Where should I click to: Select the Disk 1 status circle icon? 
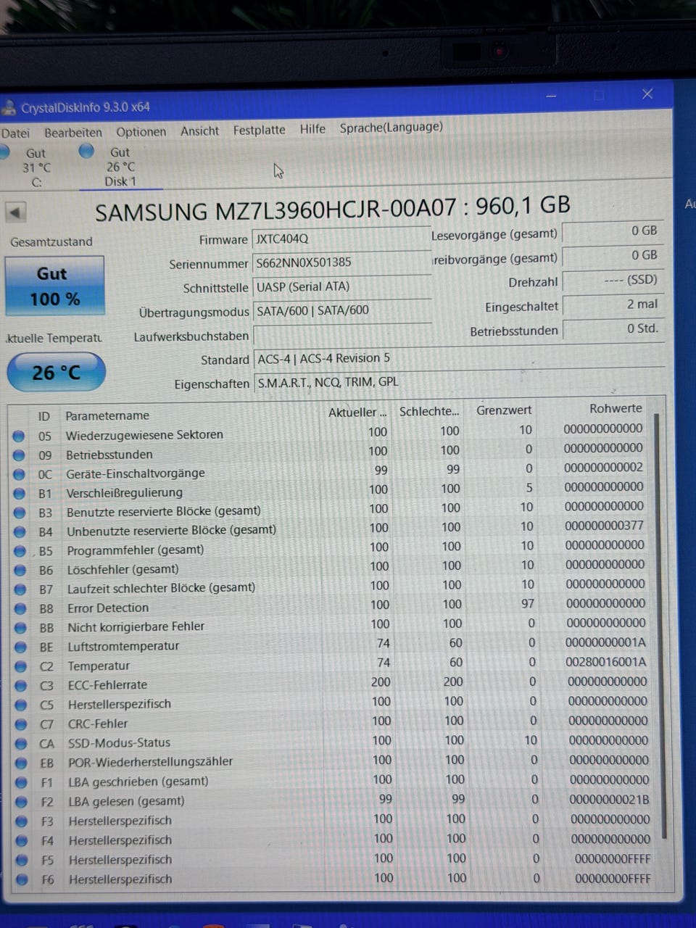[x=87, y=151]
